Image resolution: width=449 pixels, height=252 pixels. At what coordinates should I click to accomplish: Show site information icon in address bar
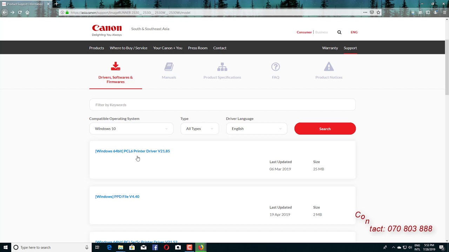click(62, 12)
